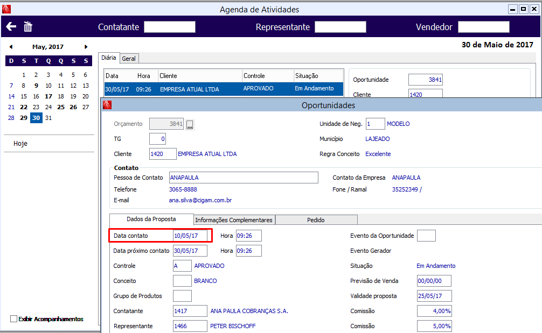Click the Orçamento lookup icon button

(x=190, y=124)
